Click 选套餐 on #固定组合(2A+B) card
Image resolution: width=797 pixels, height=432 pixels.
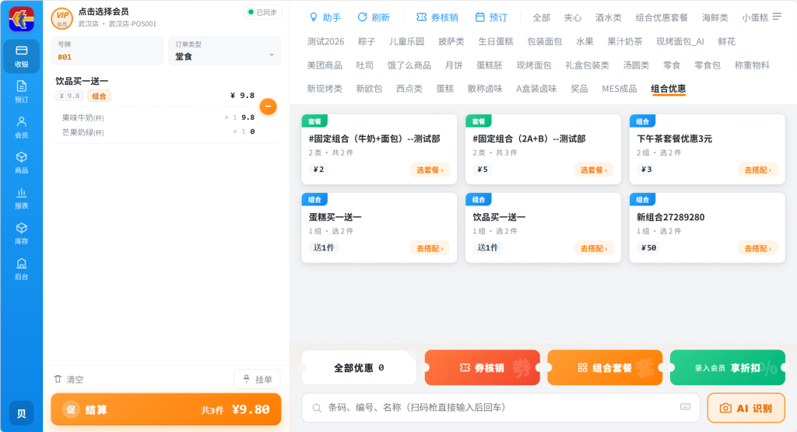click(x=594, y=170)
